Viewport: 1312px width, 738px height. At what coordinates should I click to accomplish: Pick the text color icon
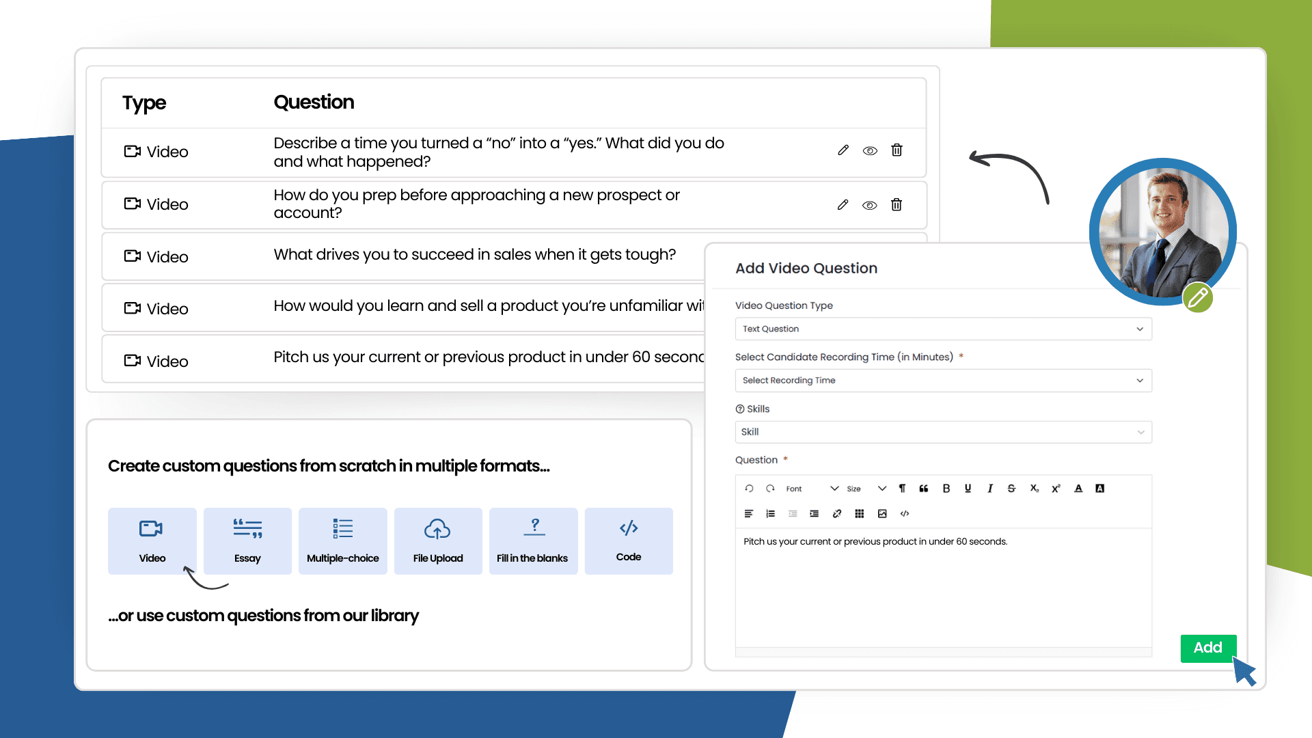pos(1078,489)
